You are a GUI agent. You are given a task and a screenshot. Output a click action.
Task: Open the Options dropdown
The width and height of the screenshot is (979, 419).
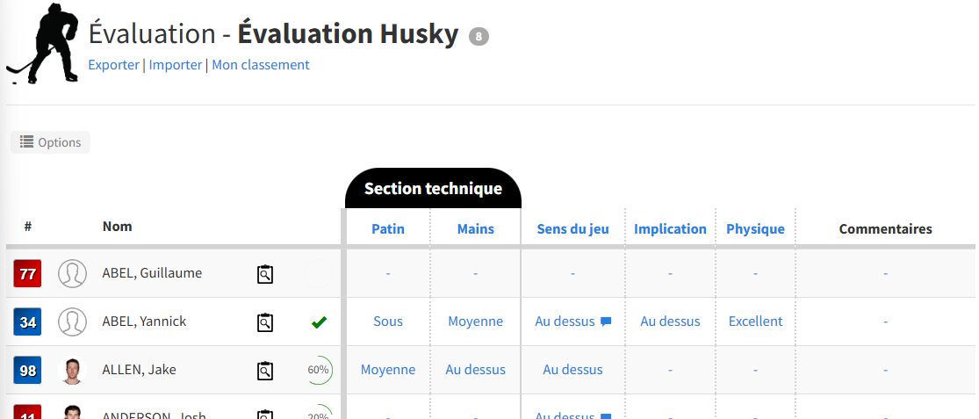[51, 142]
